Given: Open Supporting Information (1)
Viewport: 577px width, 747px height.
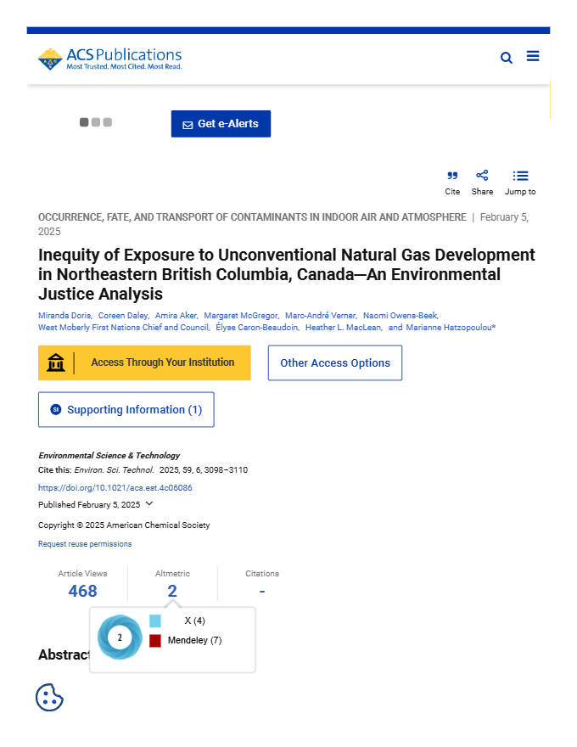Looking at the screenshot, I should click(x=126, y=410).
